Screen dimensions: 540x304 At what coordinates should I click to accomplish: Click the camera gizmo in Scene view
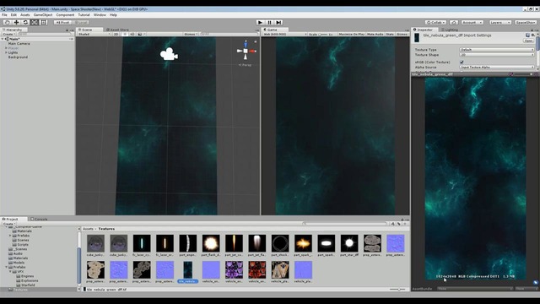169,54
